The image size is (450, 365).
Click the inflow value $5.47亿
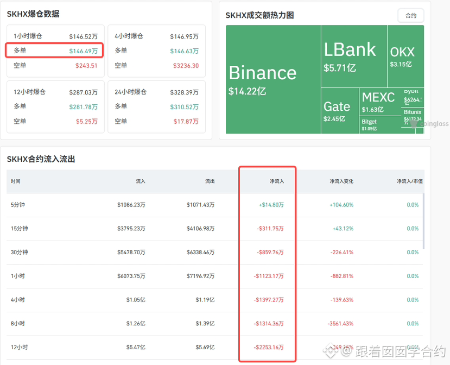pos(136,347)
